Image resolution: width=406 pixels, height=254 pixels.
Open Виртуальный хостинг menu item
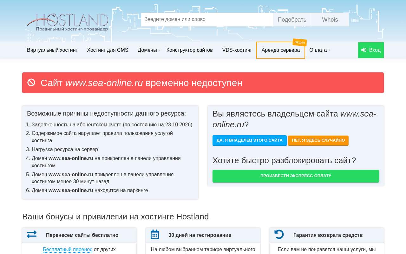(x=52, y=50)
